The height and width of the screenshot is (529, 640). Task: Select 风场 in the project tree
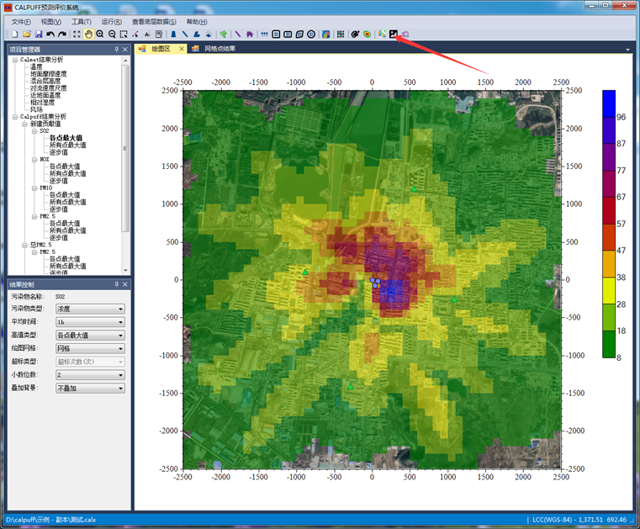pos(36,109)
